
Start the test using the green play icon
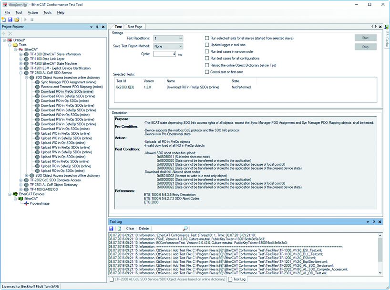click(x=25, y=19)
